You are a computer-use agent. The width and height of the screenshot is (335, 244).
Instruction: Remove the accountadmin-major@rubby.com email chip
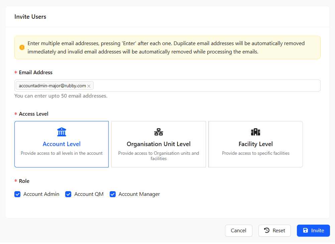(x=89, y=86)
